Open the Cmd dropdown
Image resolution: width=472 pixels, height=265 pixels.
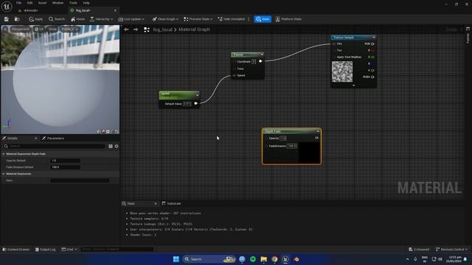pyautogui.click(x=69, y=250)
